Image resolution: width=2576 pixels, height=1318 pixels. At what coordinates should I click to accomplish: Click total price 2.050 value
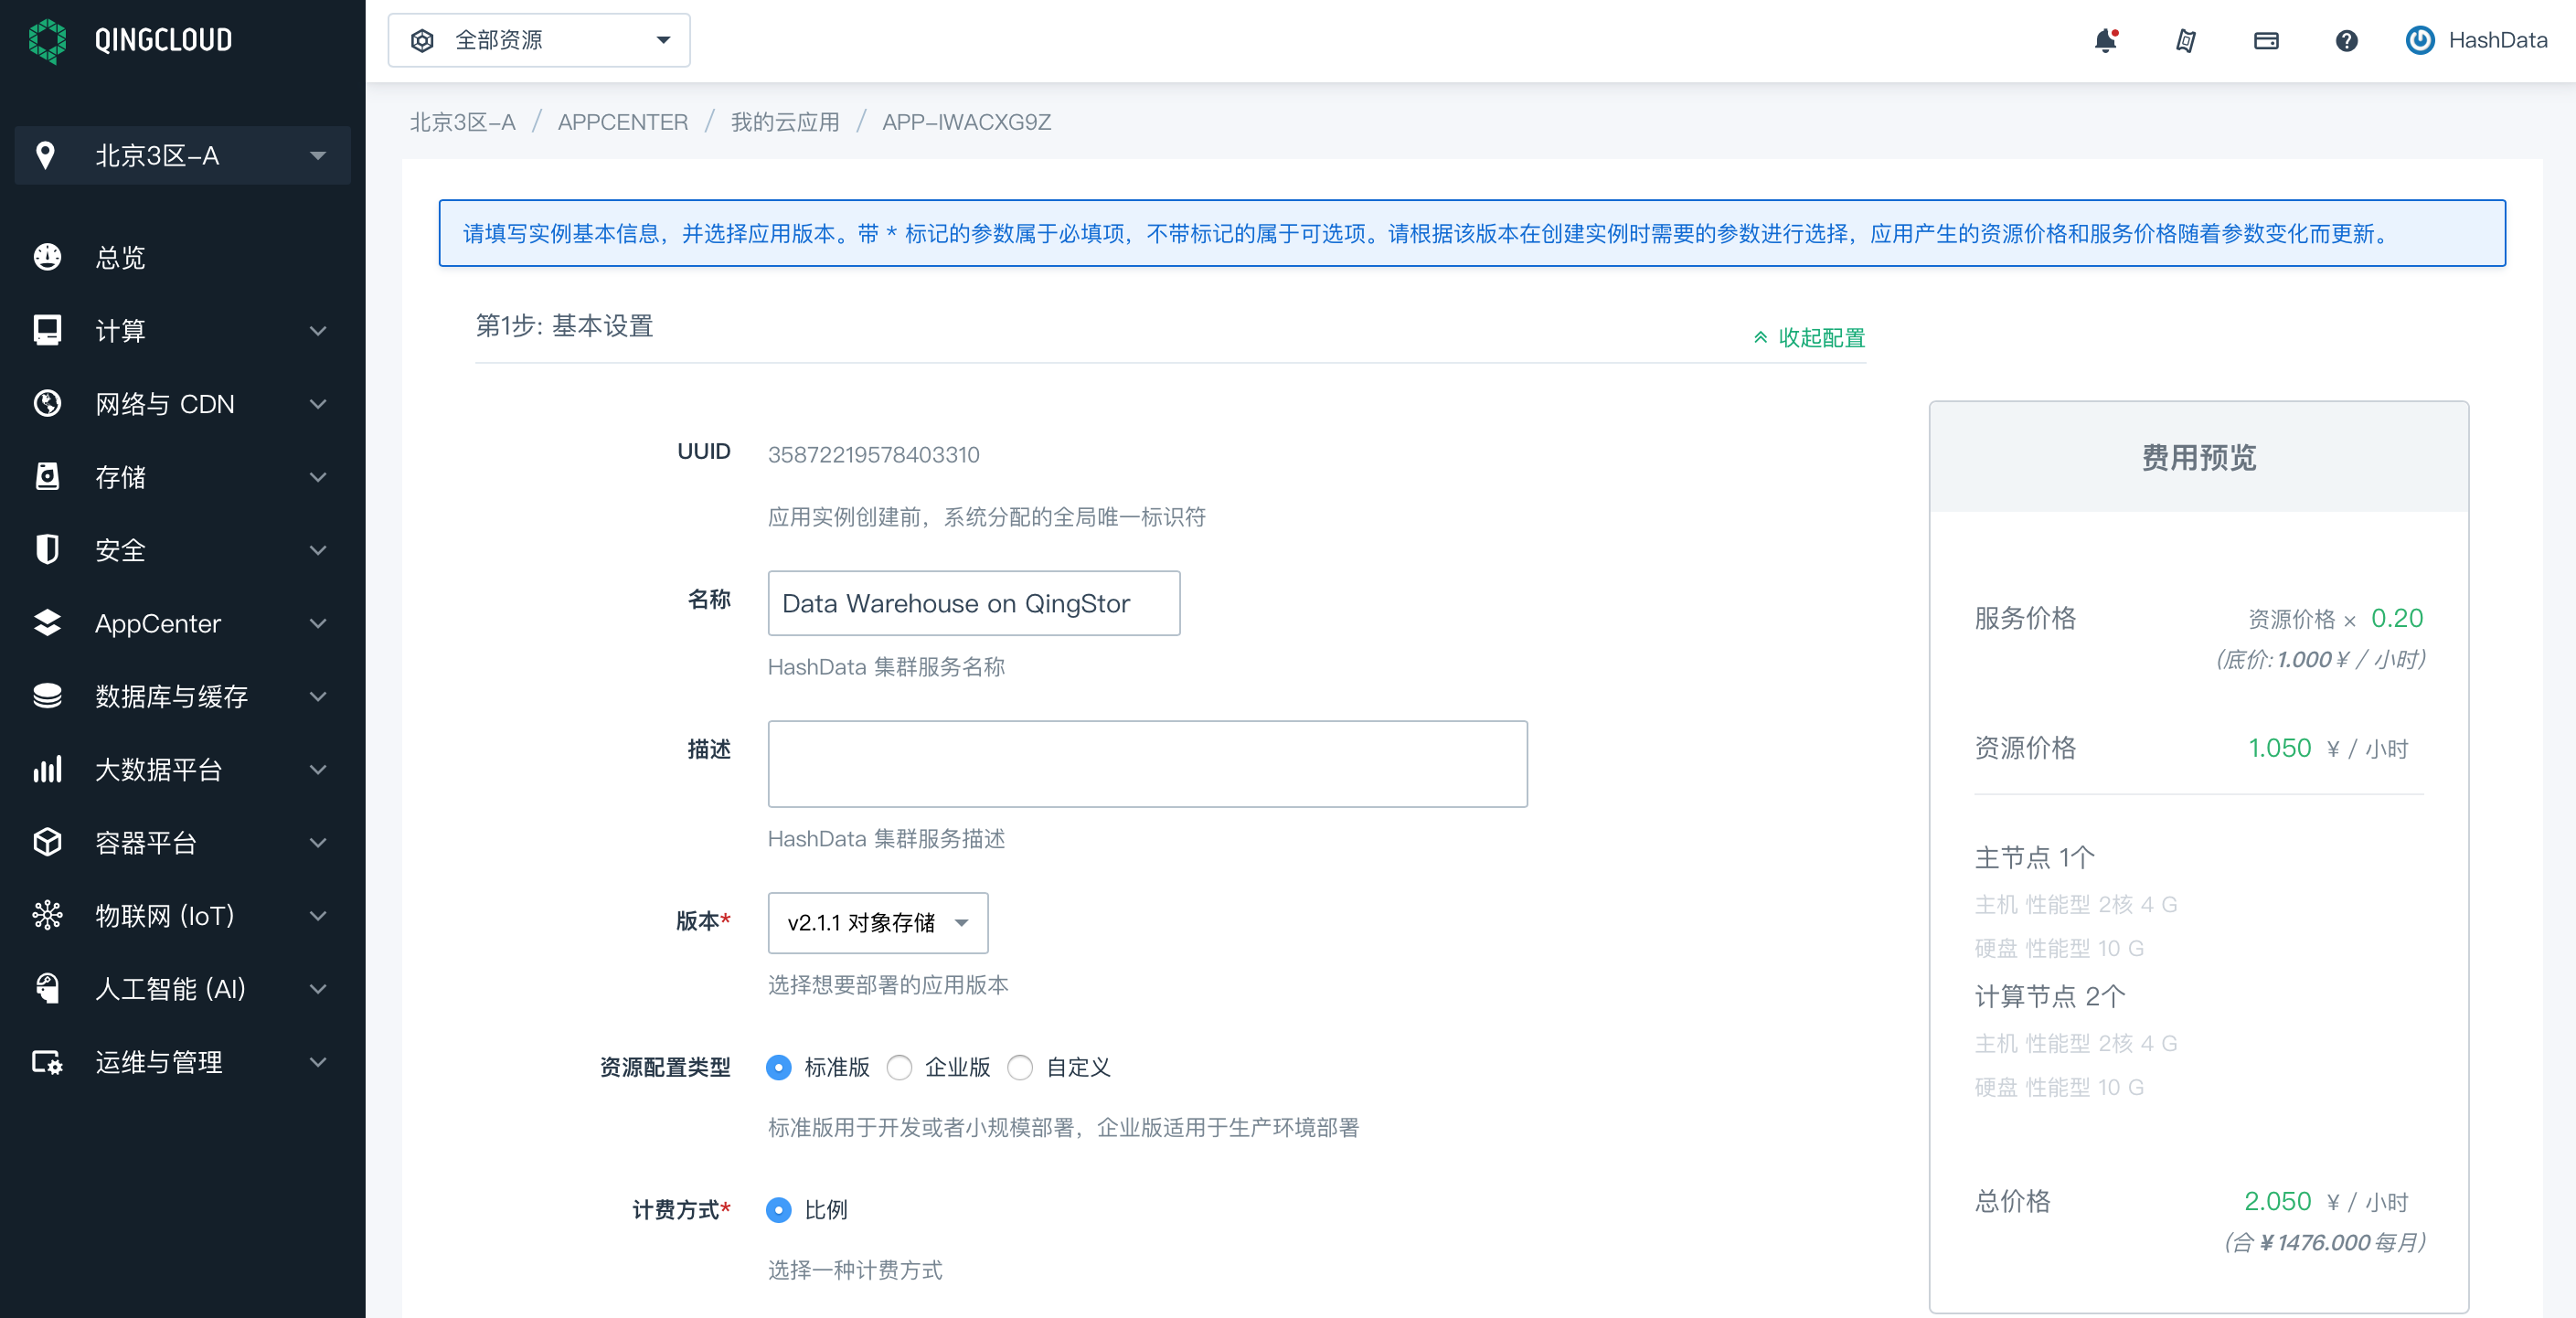[2277, 1200]
